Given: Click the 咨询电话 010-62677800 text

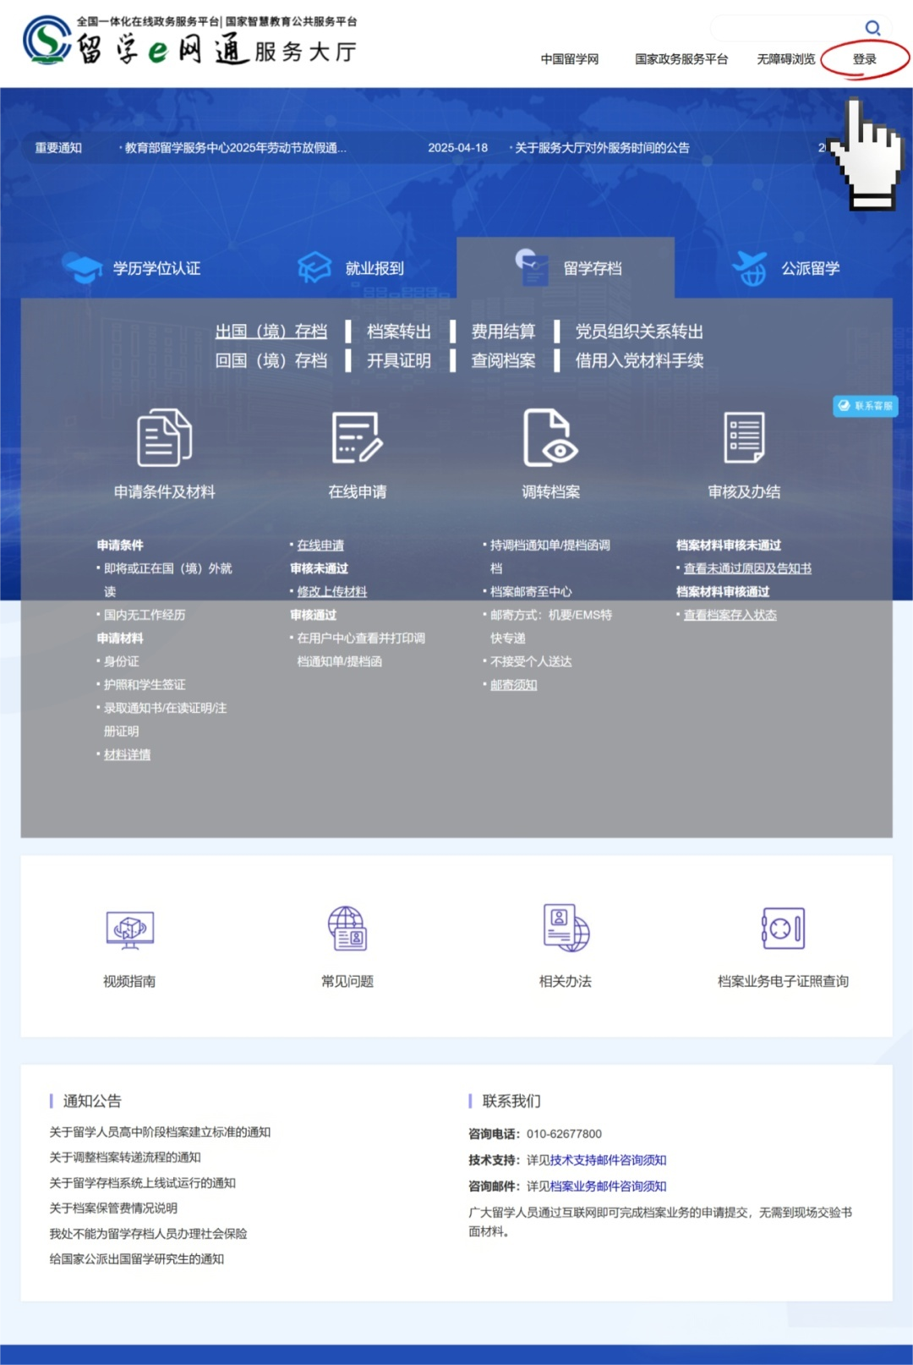Looking at the screenshot, I should point(535,1134).
